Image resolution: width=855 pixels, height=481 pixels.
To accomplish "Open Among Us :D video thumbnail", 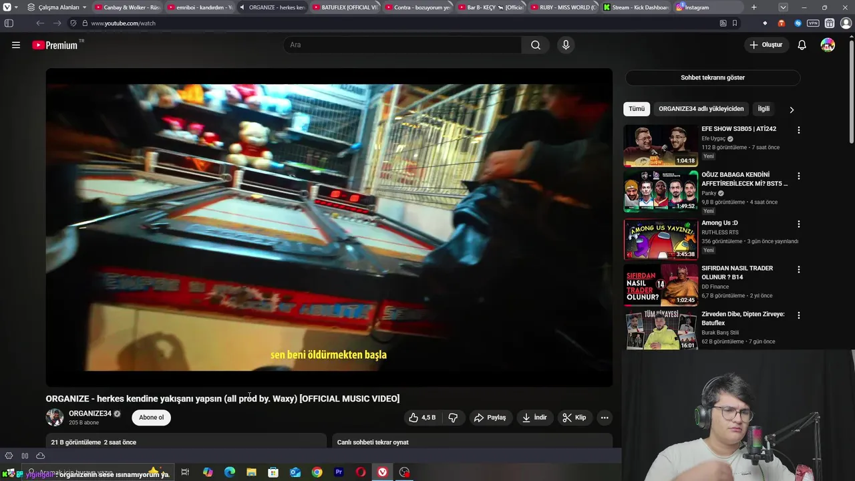I will [x=661, y=239].
